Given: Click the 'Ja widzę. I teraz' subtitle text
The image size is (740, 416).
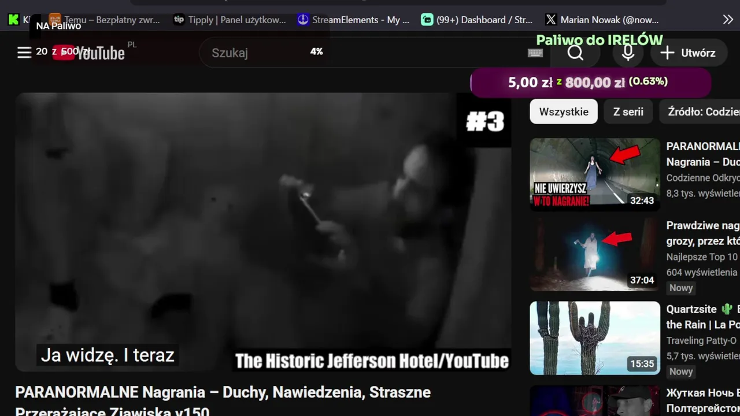Looking at the screenshot, I should point(108,355).
